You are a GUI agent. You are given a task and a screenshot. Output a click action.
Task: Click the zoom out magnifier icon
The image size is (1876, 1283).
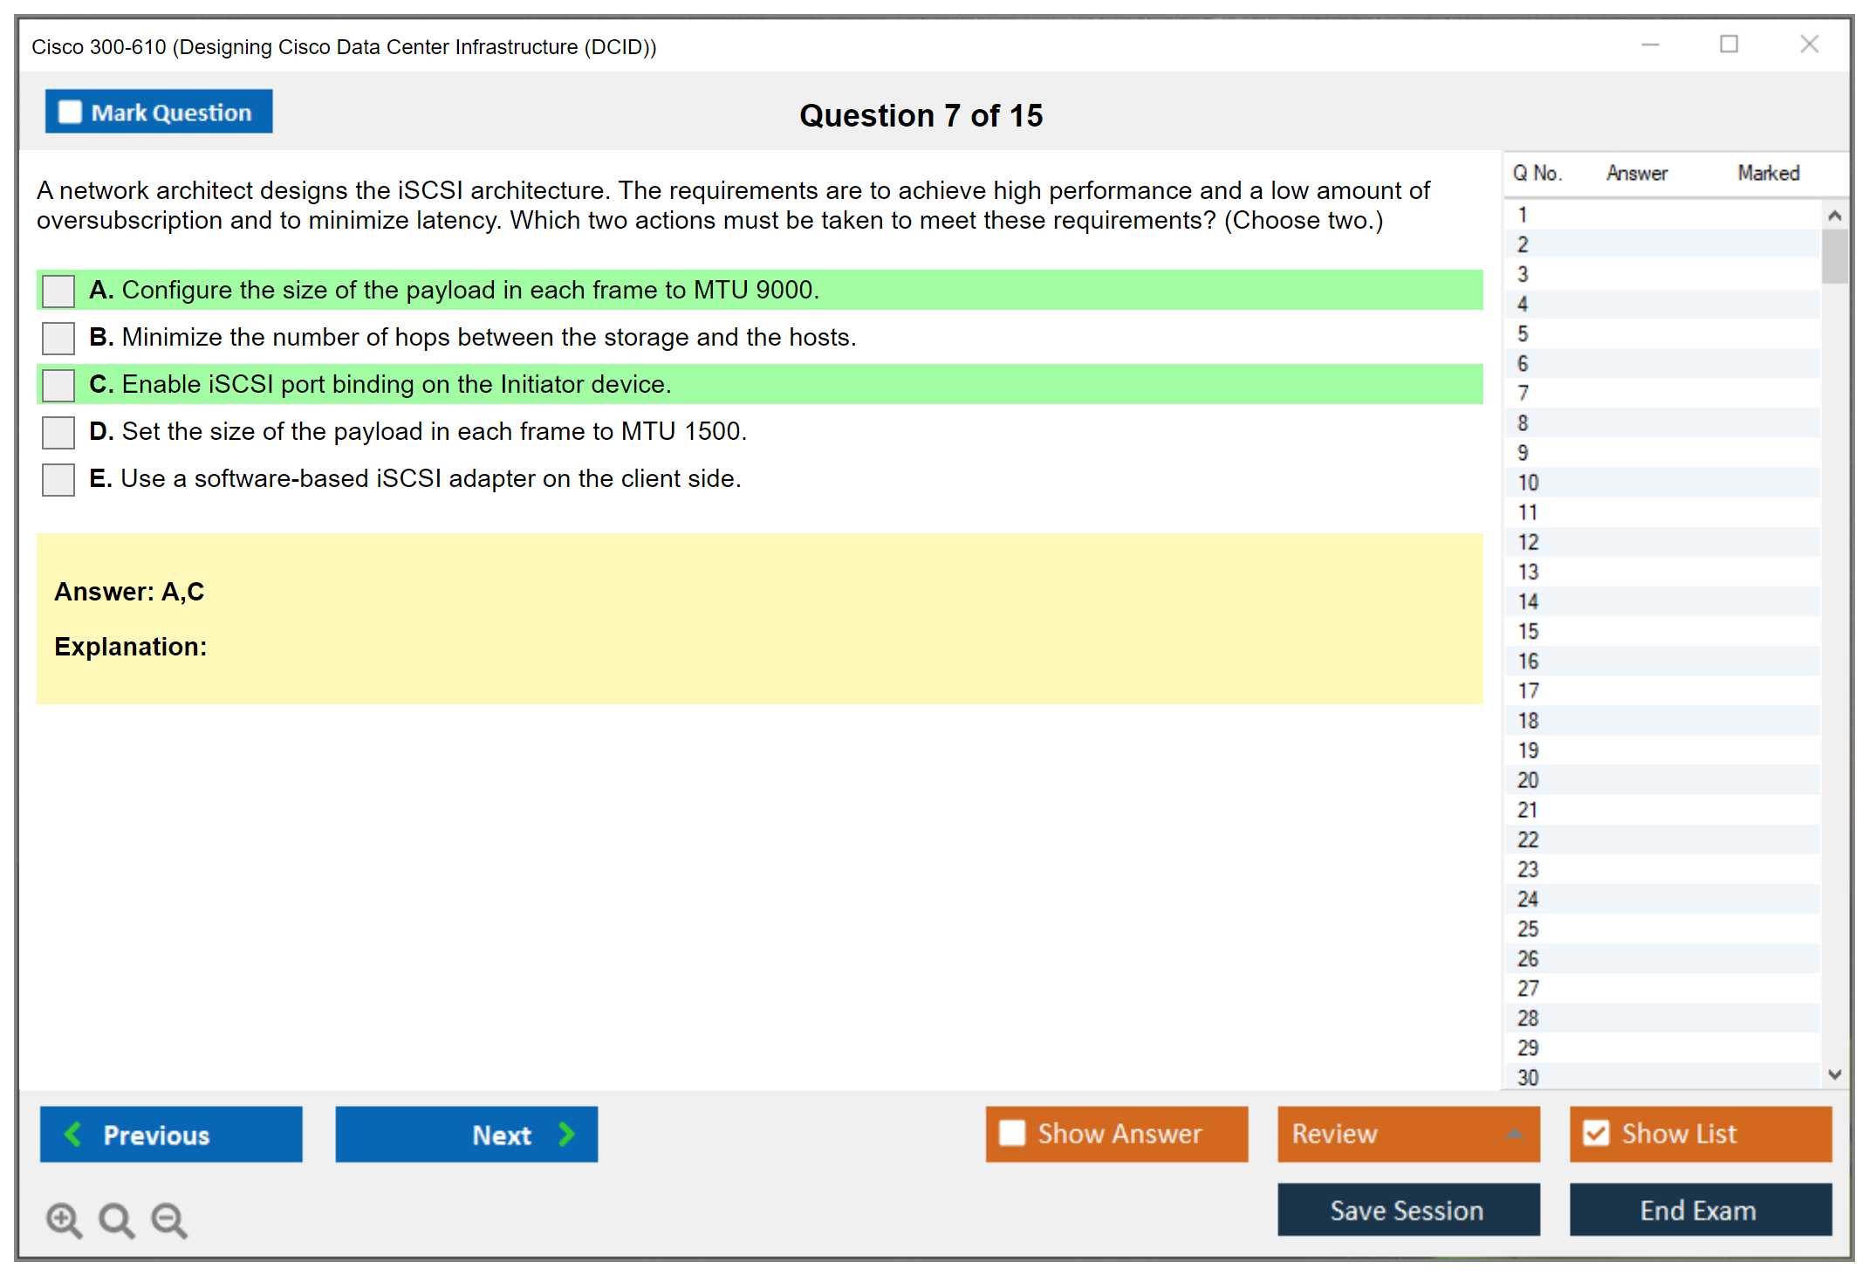pyautogui.click(x=169, y=1219)
